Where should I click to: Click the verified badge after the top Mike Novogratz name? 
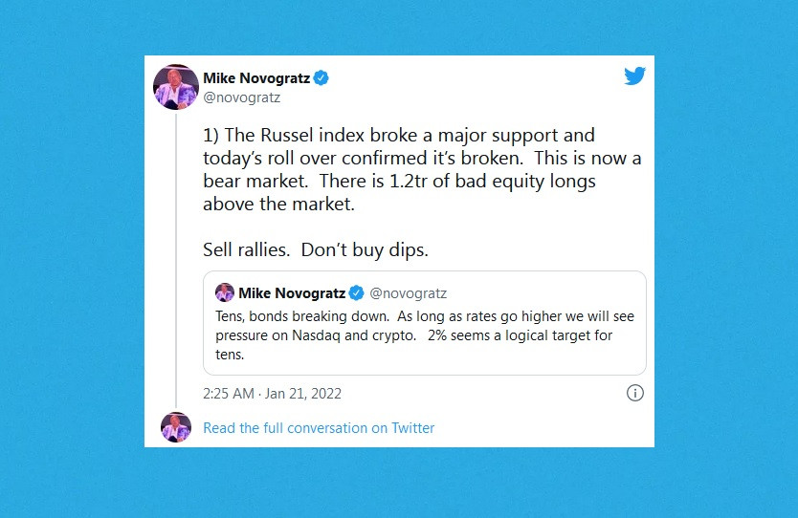tap(321, 78)
